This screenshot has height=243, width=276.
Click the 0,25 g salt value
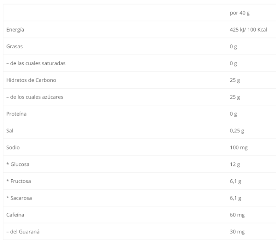[x=237, y=131]
